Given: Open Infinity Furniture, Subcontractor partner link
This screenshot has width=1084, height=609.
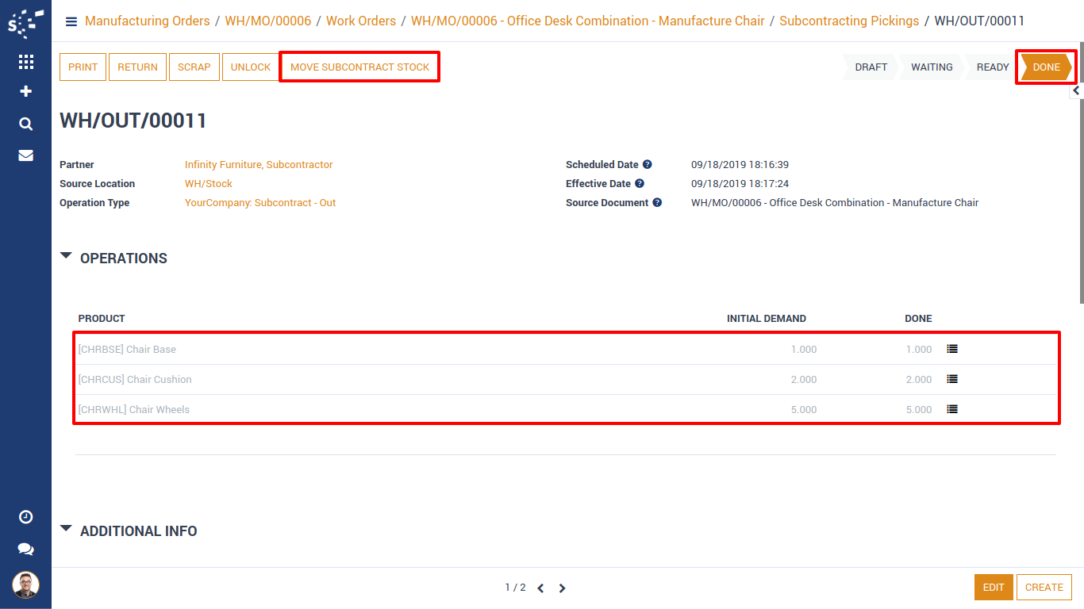Looking at the screenshot, I should tap(259, 165).
